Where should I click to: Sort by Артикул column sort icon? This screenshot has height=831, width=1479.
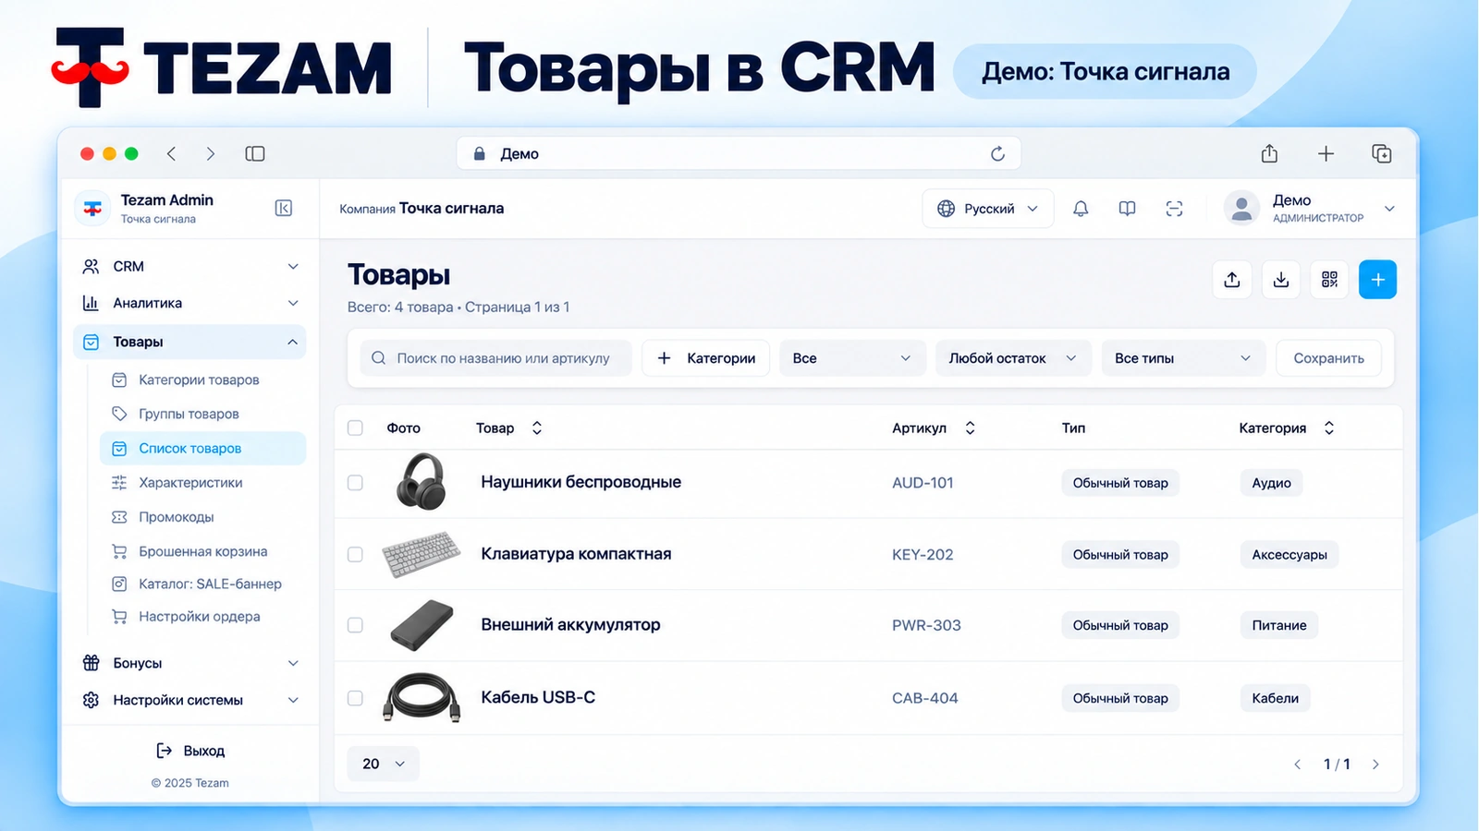click(970, 428)
